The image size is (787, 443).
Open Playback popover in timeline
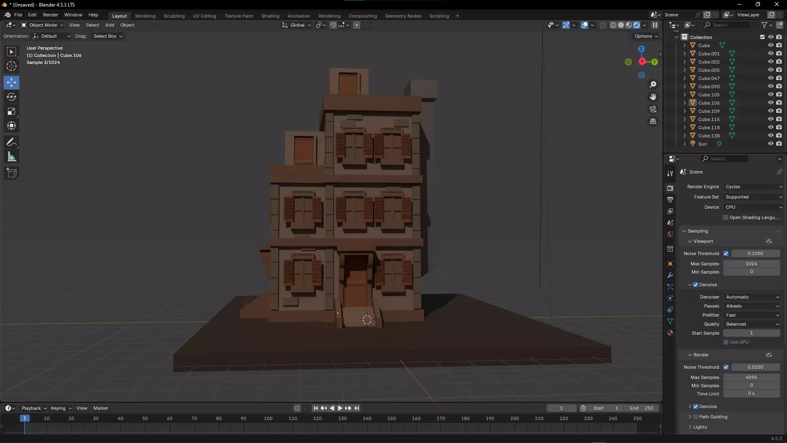pyautogui.click(x=34, y=408)
